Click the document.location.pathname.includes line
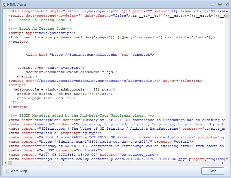The image size is (231, 178). (x=112, y=37)
